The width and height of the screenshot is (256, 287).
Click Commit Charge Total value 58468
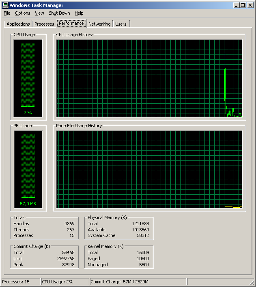coord(68,252)
